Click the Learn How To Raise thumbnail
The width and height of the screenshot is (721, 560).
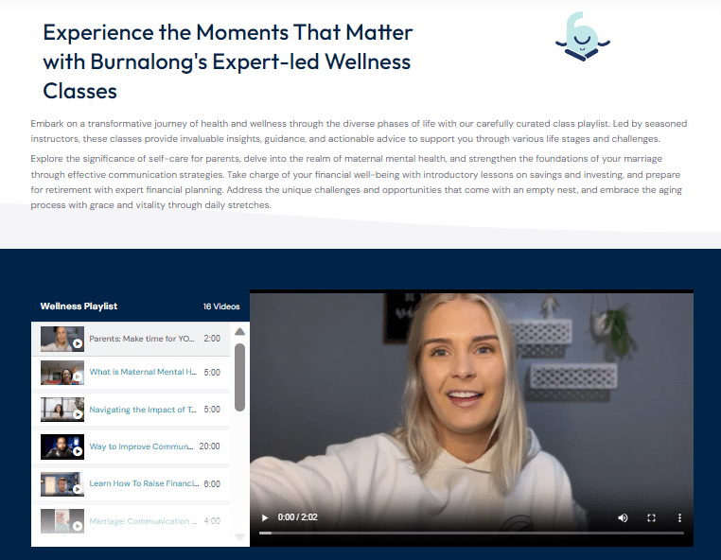click(62, 483)
